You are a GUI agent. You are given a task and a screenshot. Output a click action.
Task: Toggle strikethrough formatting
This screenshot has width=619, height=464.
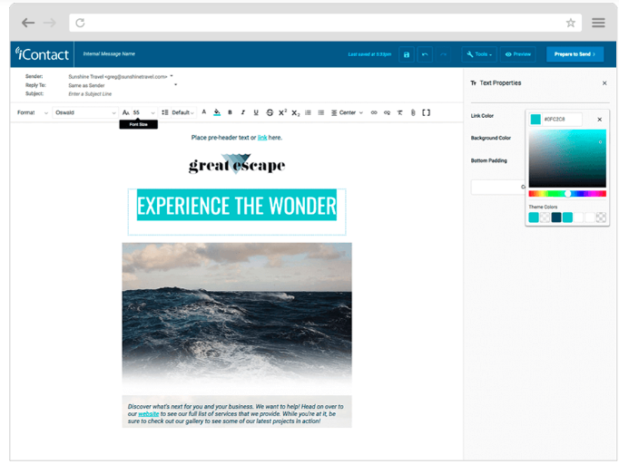click(270, 112)
